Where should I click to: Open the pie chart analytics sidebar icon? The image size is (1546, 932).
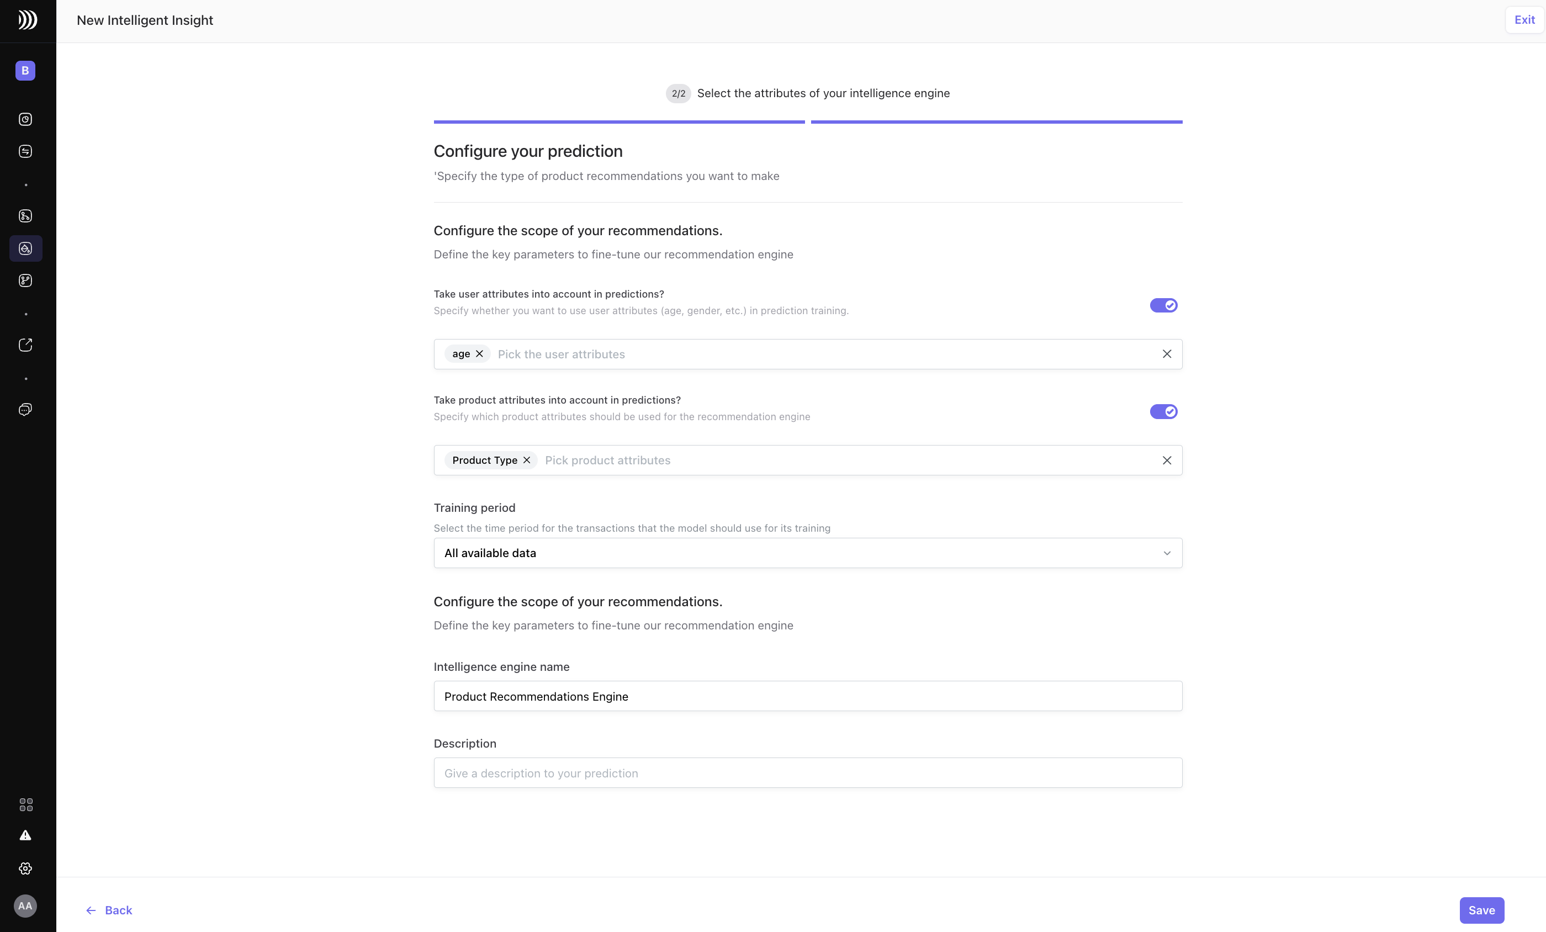(x=25, y=119)
